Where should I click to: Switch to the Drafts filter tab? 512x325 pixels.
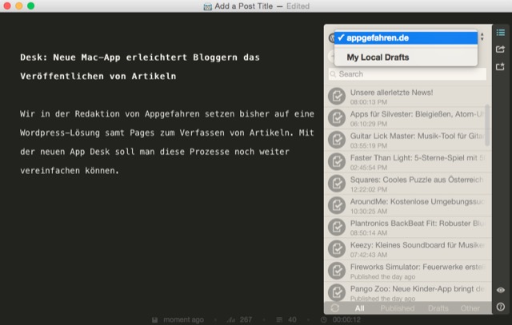pos(438,308)
